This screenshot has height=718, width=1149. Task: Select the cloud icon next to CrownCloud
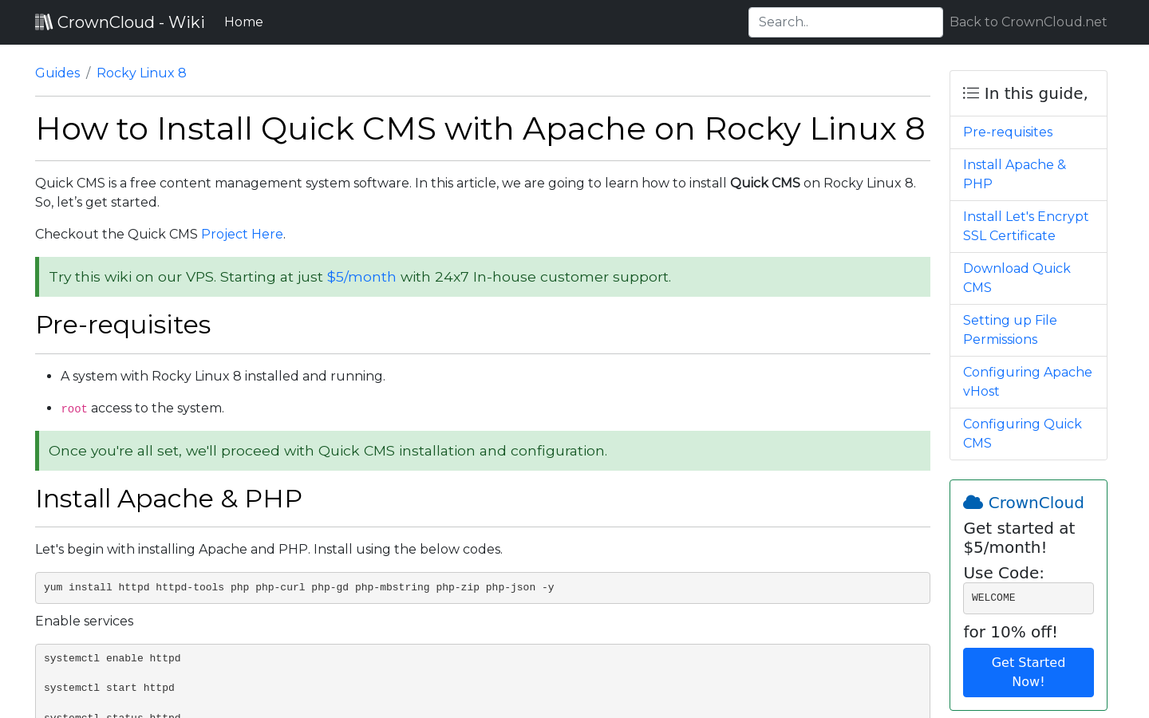coord(973,502)
